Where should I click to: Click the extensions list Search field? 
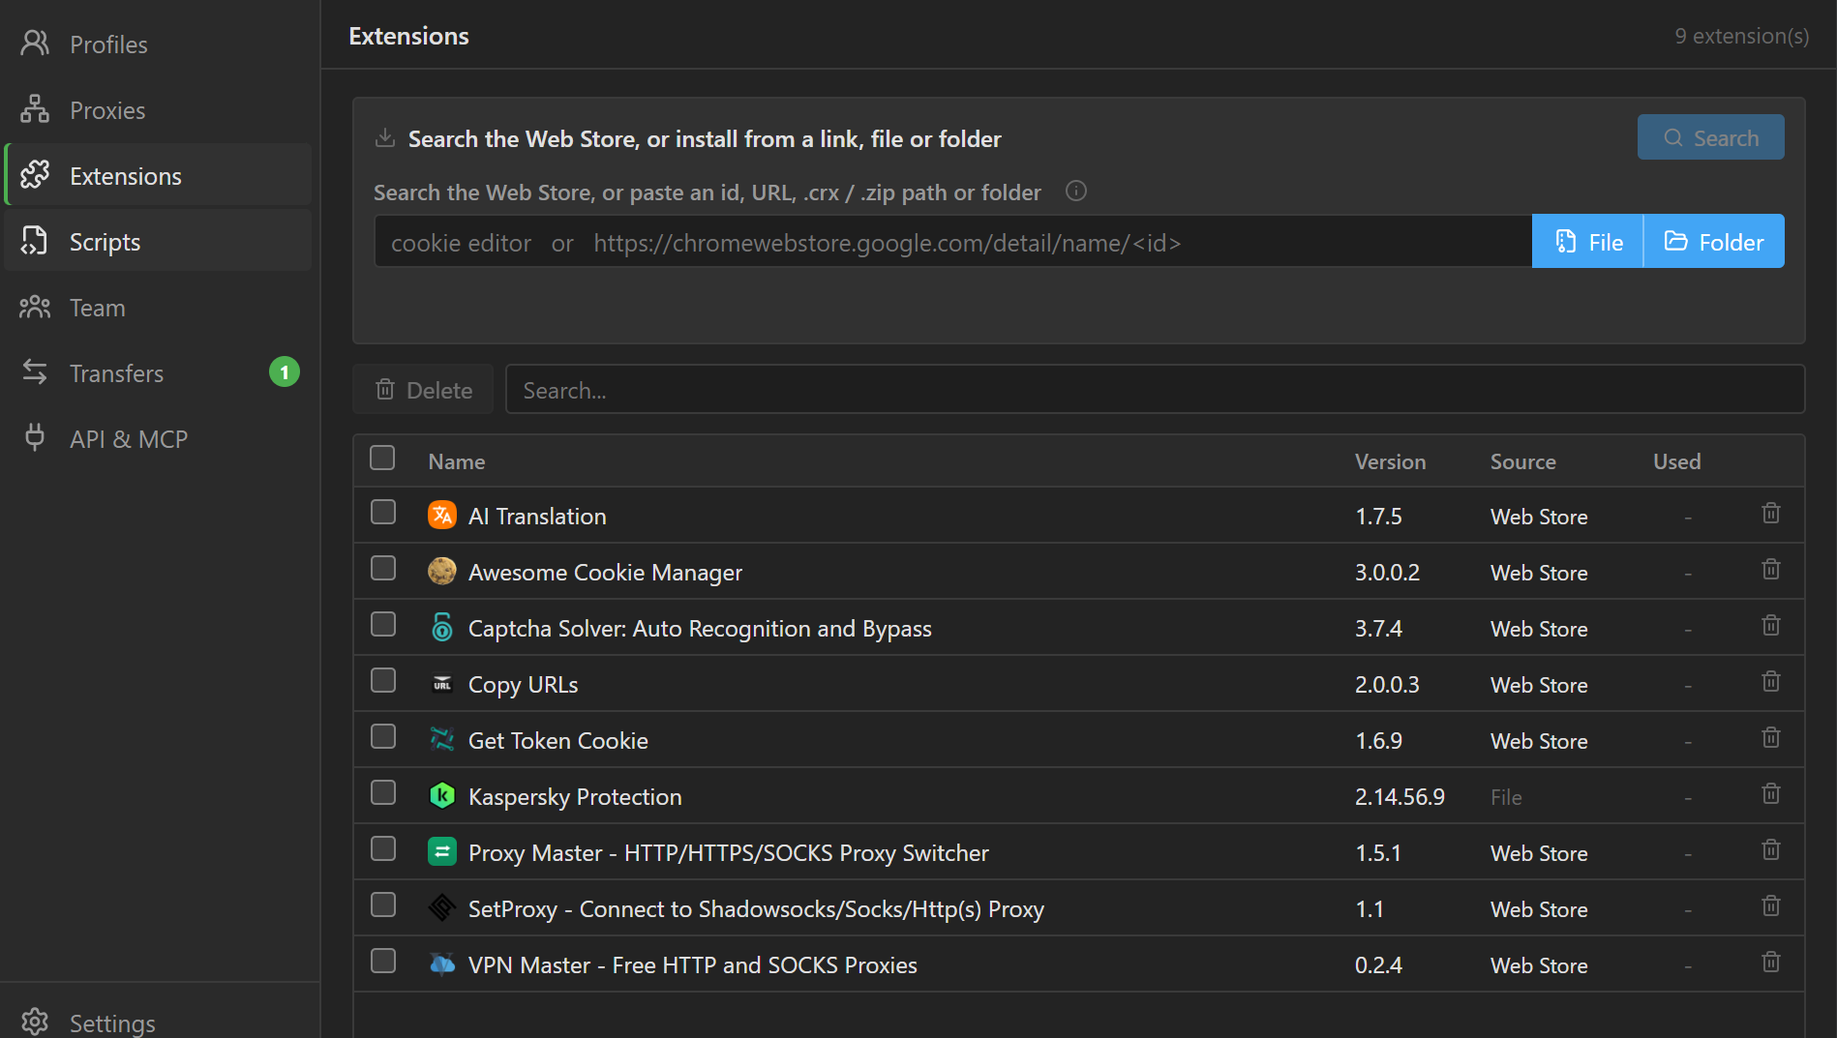[1155, 389]
